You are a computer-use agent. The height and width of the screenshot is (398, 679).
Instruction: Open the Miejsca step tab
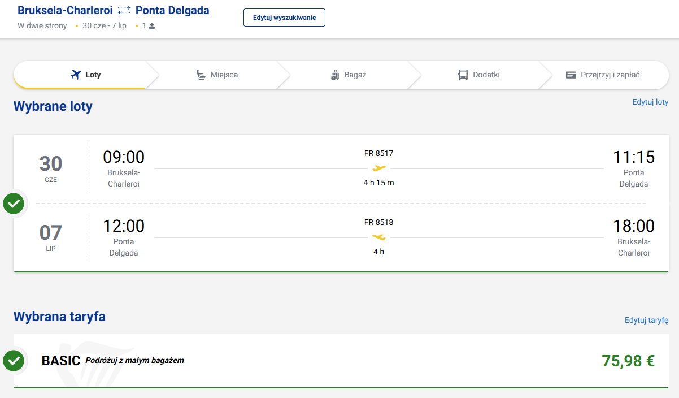[x=217, y=75]
